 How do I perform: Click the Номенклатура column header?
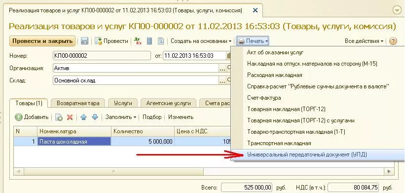coord(74,131)
